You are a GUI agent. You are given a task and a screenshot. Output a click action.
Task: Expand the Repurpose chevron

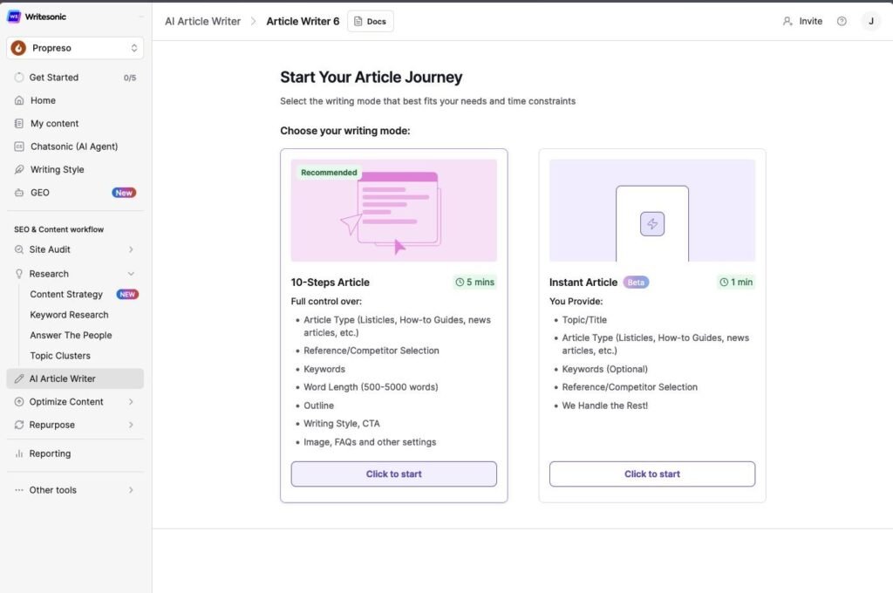[x=131, y=425]
